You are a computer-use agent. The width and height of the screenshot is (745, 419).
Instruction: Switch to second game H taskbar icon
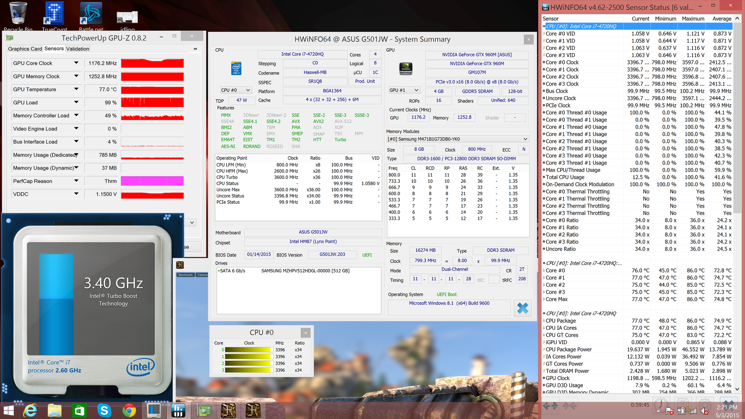click(x=253, y=410)
